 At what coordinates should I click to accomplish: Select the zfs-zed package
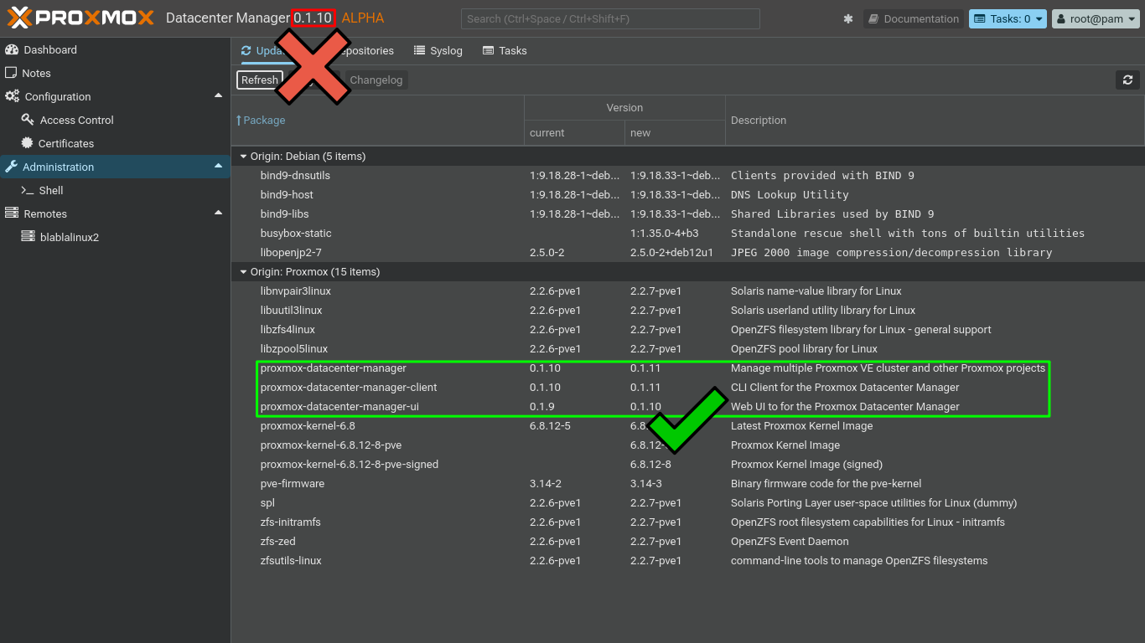278,542
